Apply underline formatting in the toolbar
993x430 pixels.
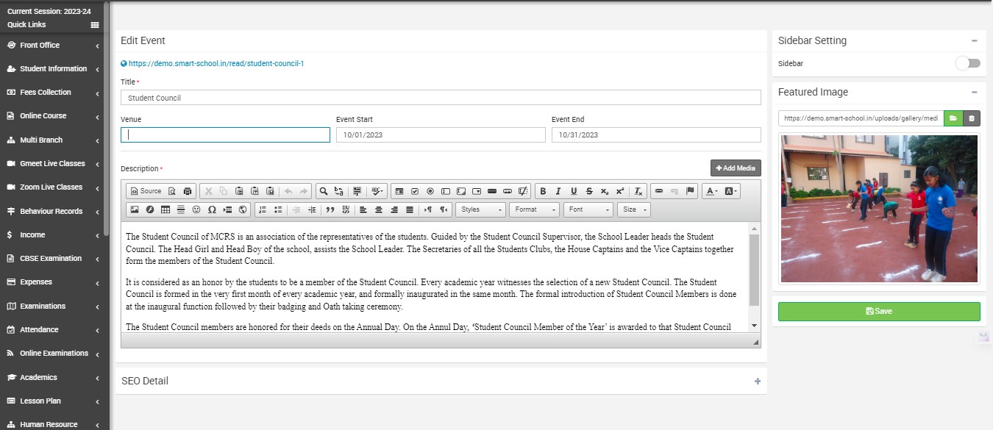tap(574, 191)
